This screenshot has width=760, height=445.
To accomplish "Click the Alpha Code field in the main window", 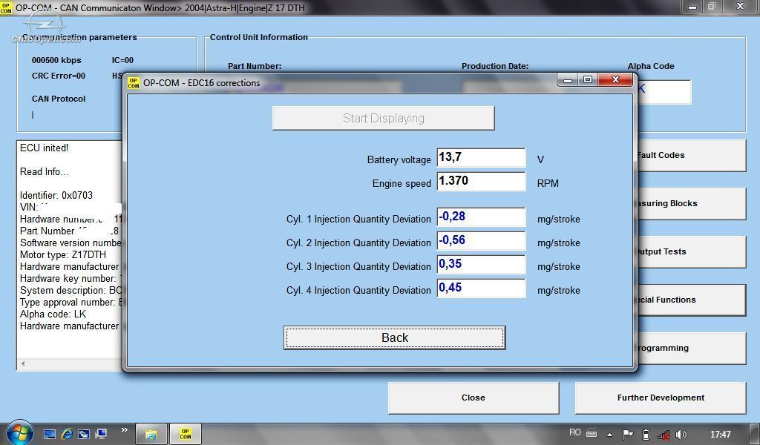I will pos(663,92).
